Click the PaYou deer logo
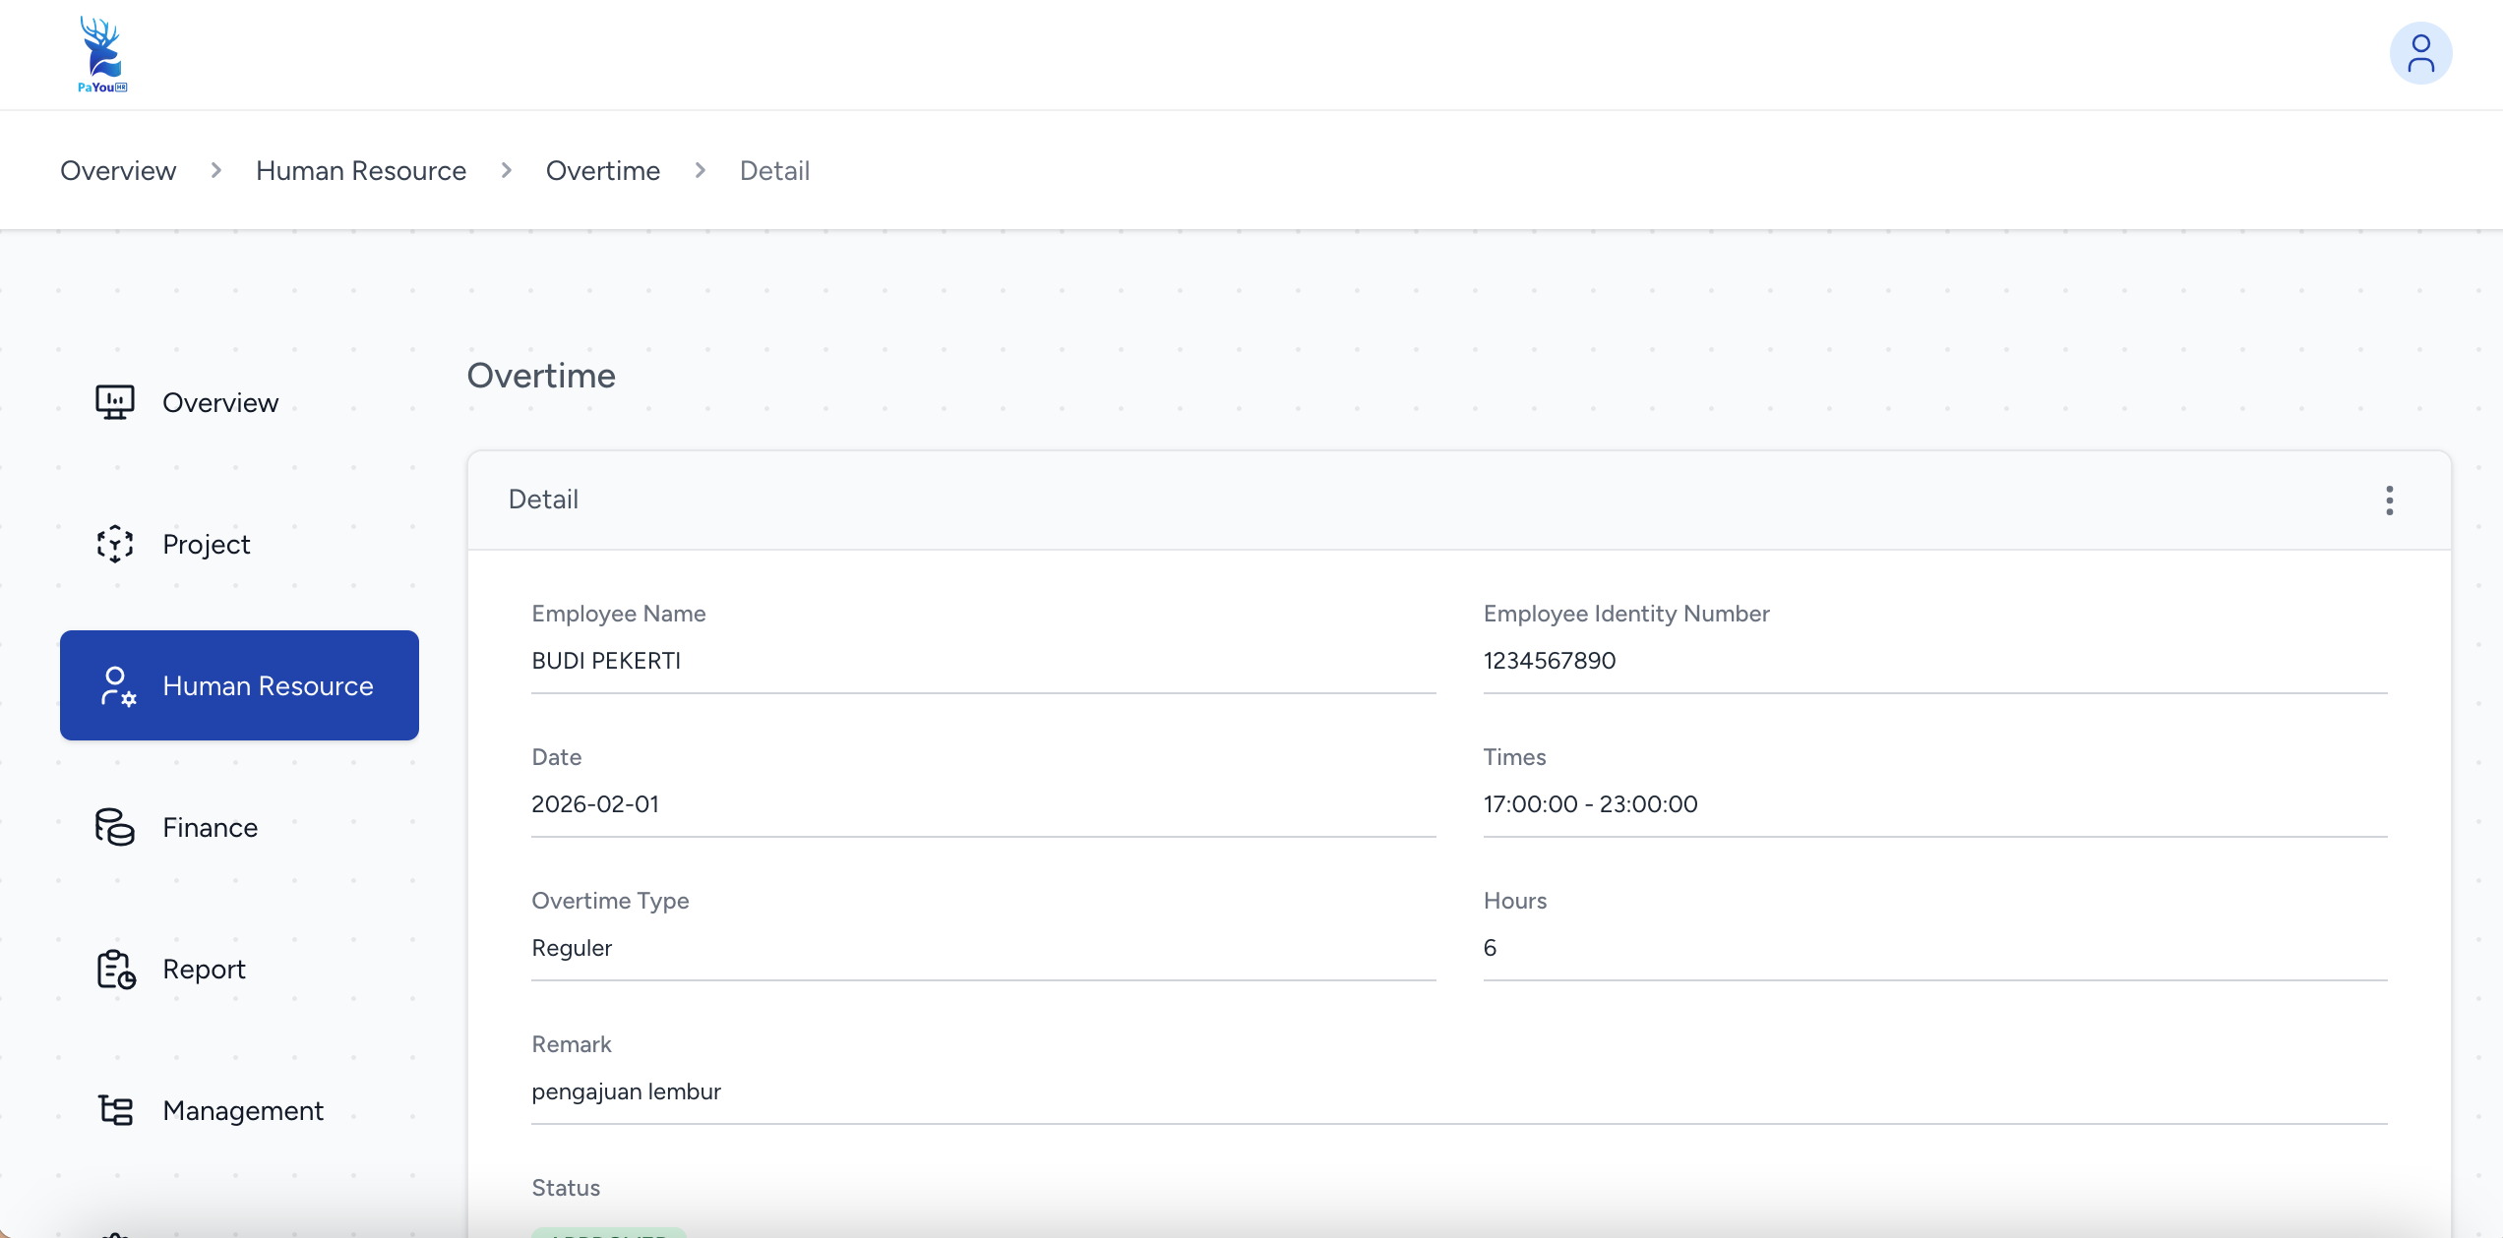This screenshot has height=1238, width=2503. [x=102, y=54]
